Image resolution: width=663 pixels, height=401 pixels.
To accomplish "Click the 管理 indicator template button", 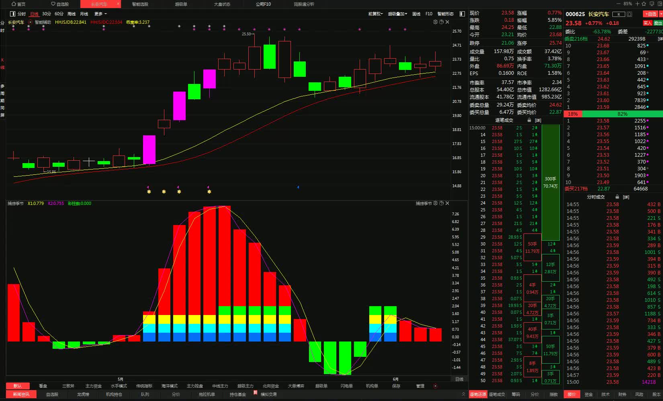I will point(420,386).
